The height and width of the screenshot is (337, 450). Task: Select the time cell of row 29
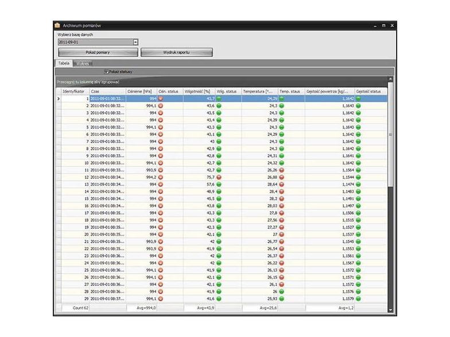pyautogui.click(x=108, y=299)
